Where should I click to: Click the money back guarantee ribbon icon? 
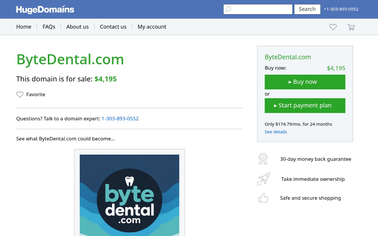[x=263, y=159]
